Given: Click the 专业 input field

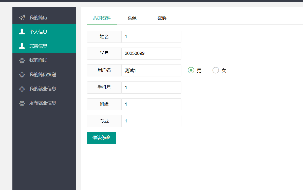Looking at the screenshot, I should coord(151,121).
